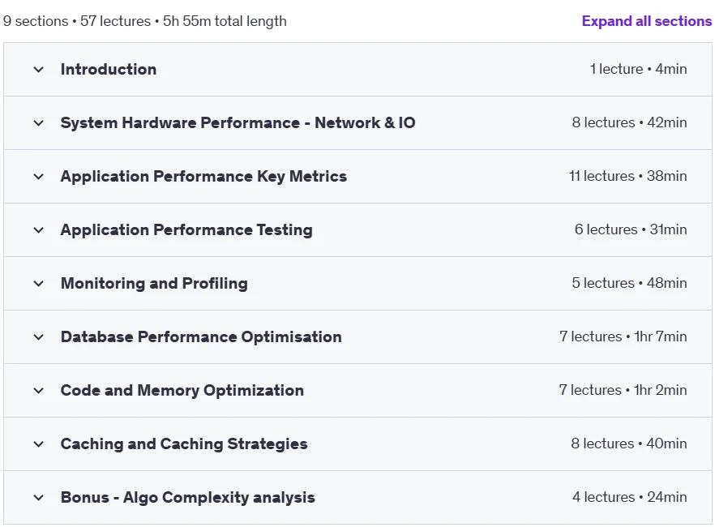
Task: Click Expand all sections link
Action: [x=647, y=21]
